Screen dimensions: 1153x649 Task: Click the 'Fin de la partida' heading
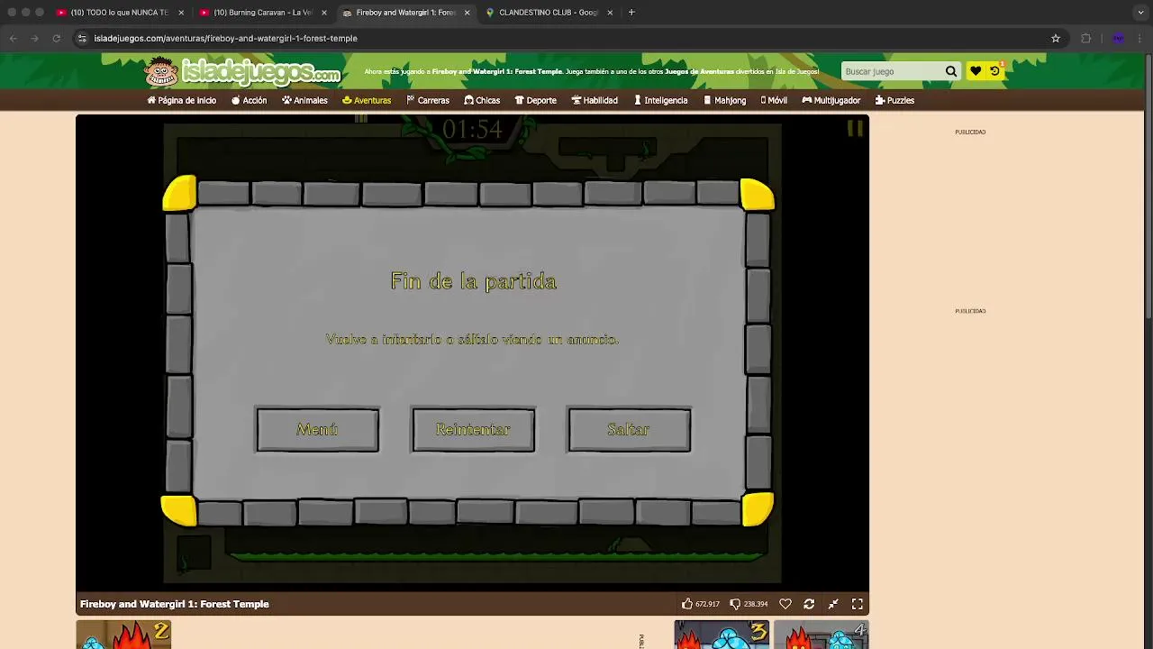473,281
